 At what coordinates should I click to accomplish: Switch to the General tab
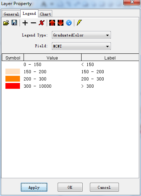click(x=11, y=14)
